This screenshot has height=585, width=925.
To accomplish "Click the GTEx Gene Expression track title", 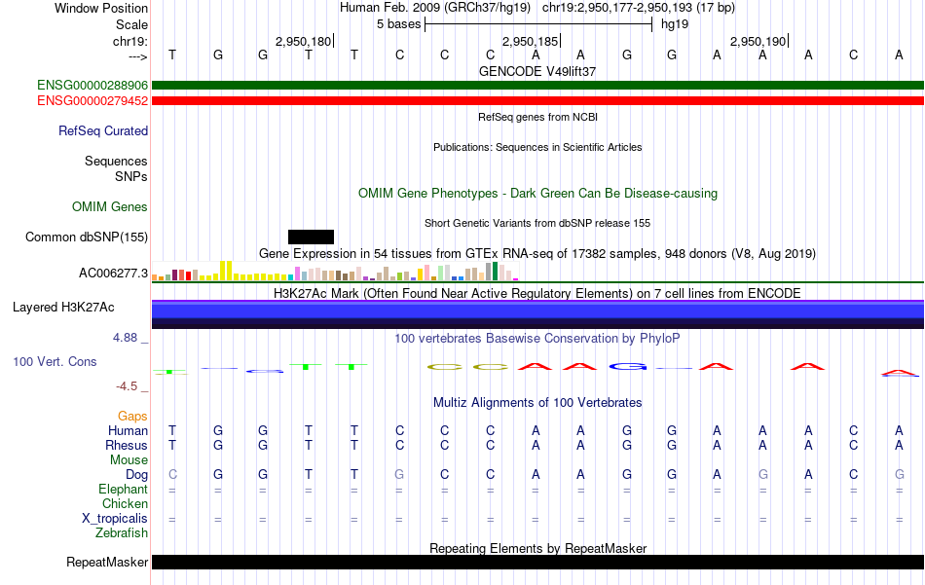I will [x=537, y=254].
